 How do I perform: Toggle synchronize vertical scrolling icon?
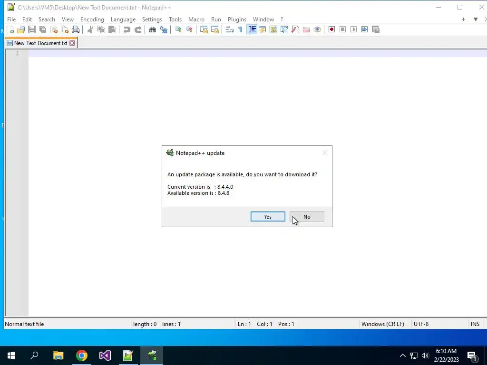pyautogui.click(x=204, y=29)
